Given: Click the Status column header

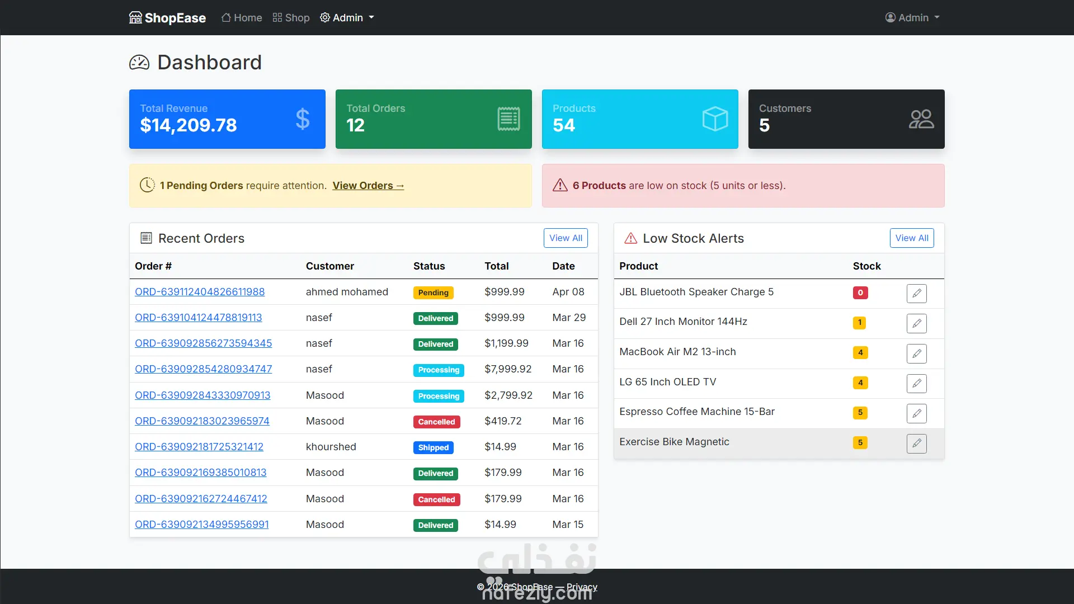Looking at the screenshot, I should point(429,266).
